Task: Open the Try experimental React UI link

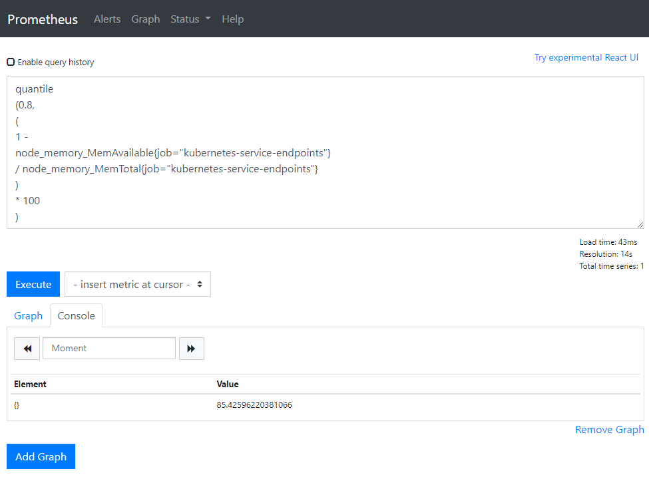Action: tap(586, 58)
